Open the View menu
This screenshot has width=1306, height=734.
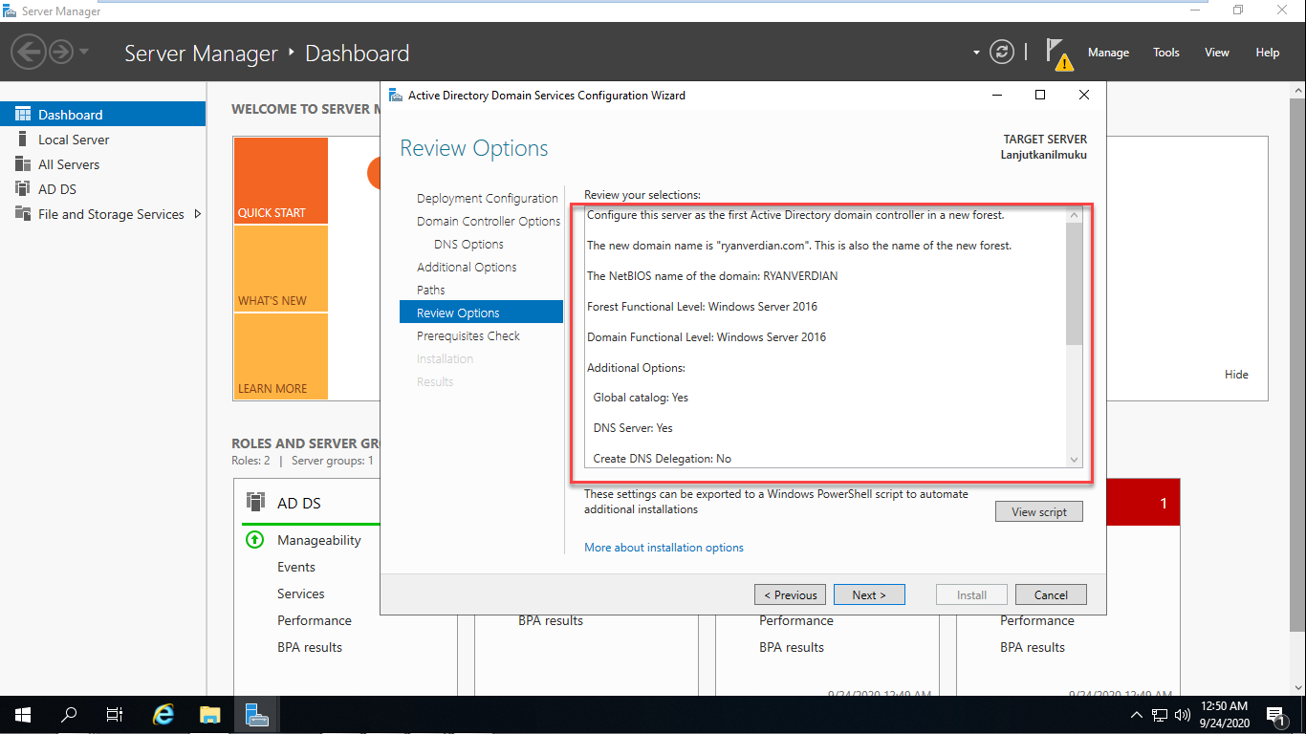[x=1216, y=53]
